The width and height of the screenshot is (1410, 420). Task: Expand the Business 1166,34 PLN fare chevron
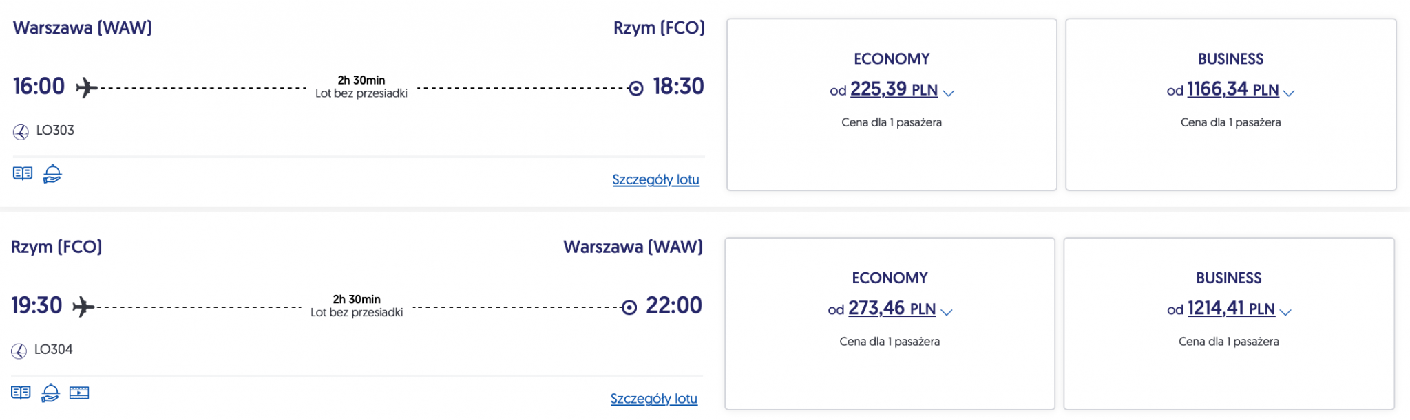pyautogui.click(x=1289, y=93)
